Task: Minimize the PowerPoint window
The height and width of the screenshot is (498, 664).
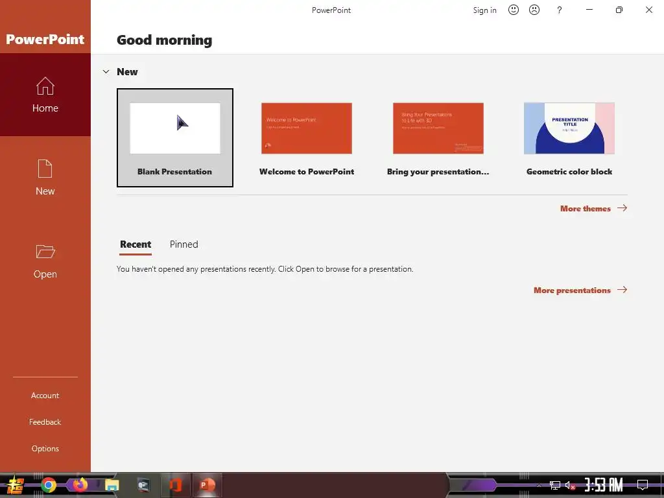Action: coord(589,10)
